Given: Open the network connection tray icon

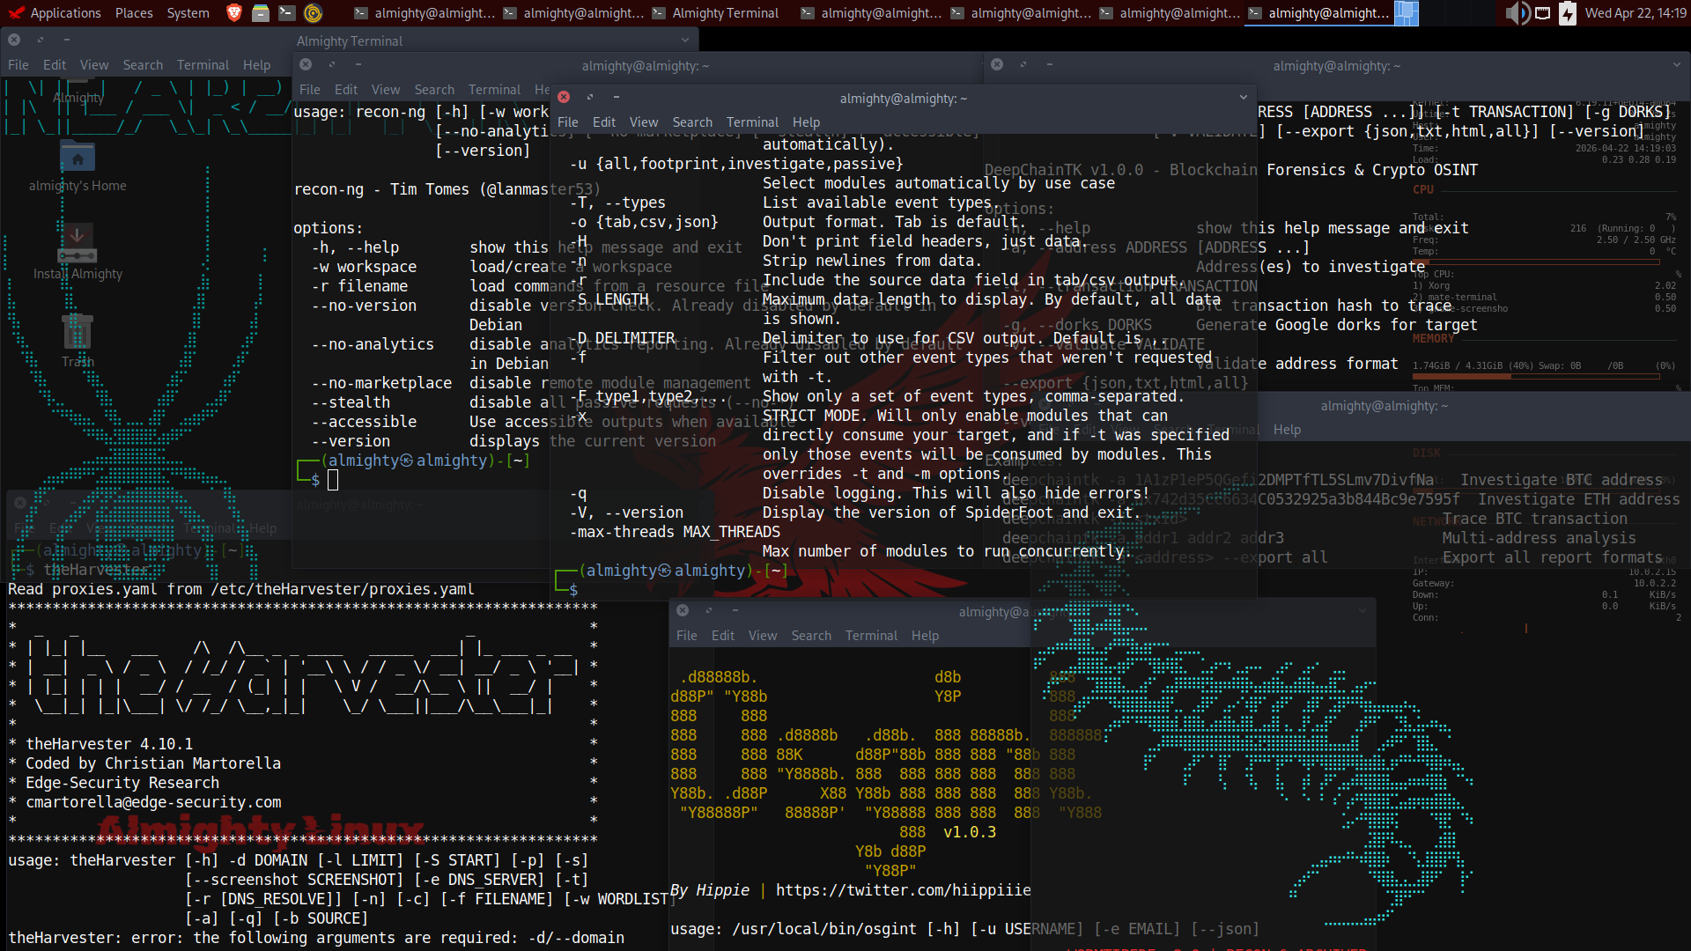Looking at the screenshot, I should 1542,13.
